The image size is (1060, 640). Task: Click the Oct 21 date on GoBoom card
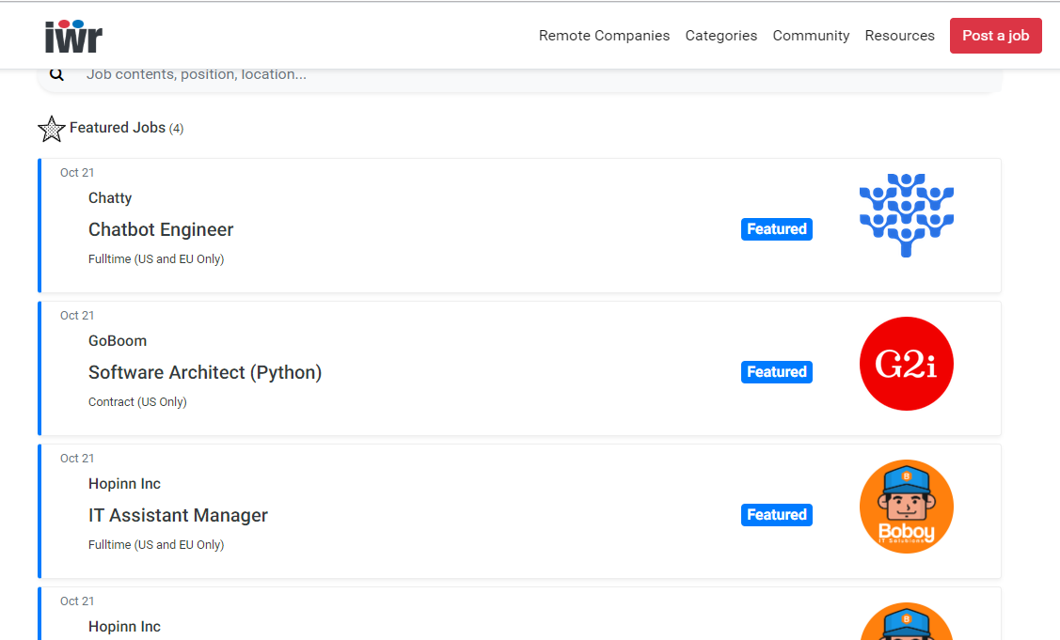pos(77,316)
